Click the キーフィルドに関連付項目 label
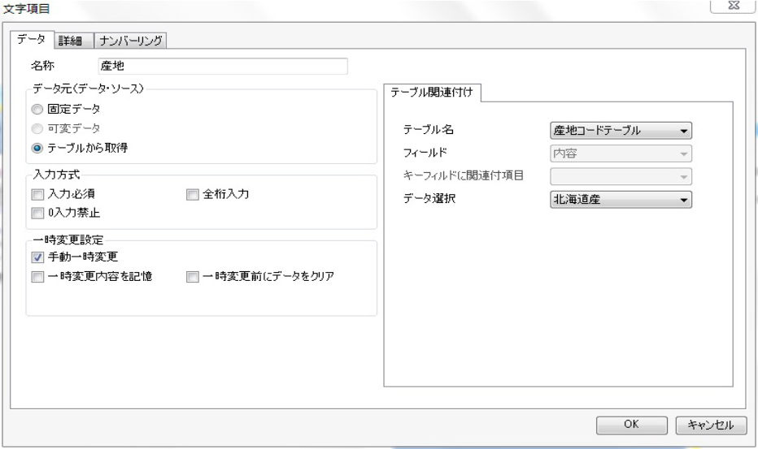Image resolution: width=758 pixels, height=449 pixels. 464,175
